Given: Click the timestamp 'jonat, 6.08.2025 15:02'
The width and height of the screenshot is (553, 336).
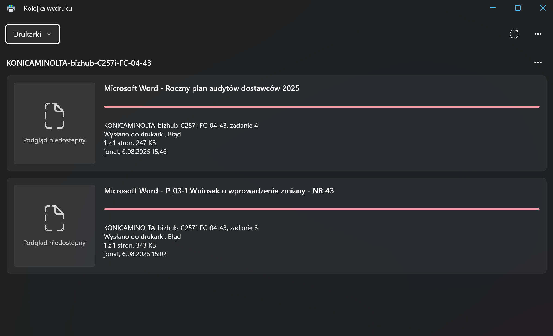Looking at the screenshot, I should point(135,254).
